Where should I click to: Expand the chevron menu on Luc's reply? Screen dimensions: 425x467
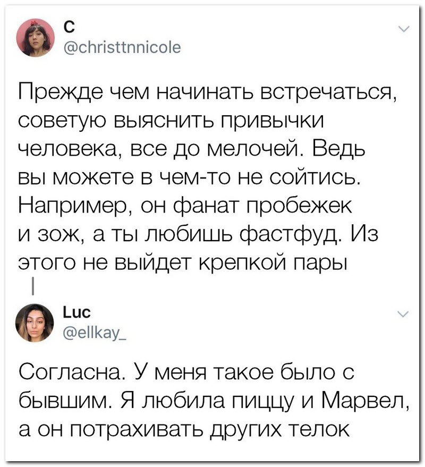(x=404, y=314)
